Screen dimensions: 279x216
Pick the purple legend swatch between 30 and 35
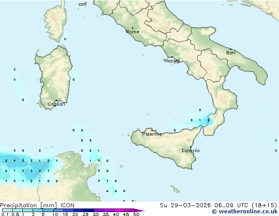tap(99, 210)
